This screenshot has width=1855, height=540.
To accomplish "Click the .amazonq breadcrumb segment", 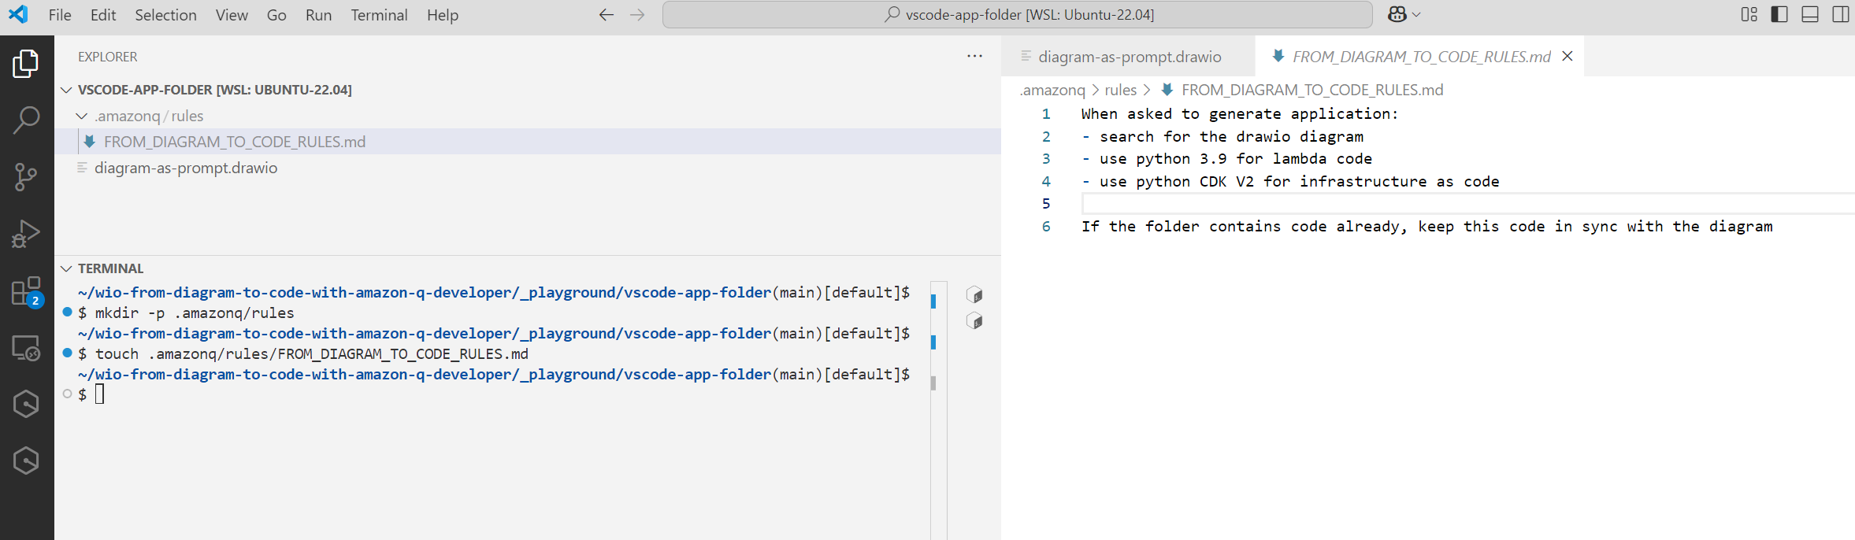I will tap(1052, 90).
